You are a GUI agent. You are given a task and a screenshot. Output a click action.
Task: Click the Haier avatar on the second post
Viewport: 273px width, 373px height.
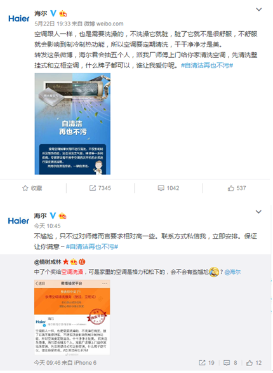tap(18, 220)
